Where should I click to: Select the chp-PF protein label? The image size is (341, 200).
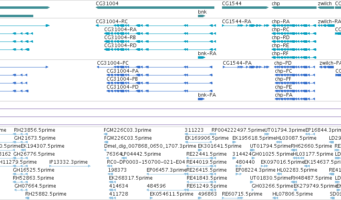point(283,79)
